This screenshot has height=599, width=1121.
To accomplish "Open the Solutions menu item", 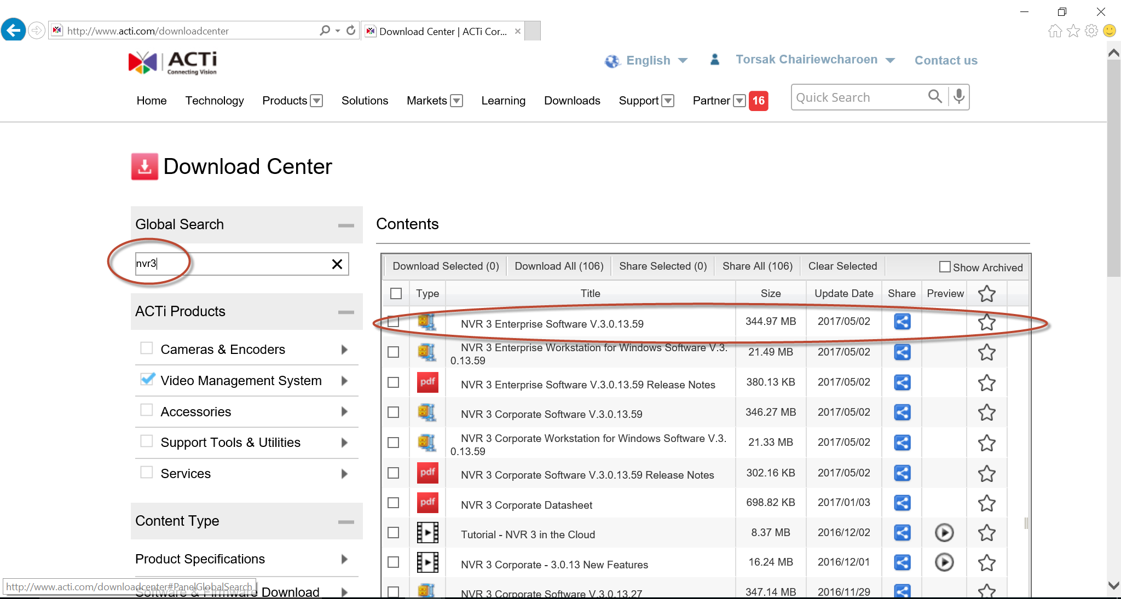I will click(365, 101).
